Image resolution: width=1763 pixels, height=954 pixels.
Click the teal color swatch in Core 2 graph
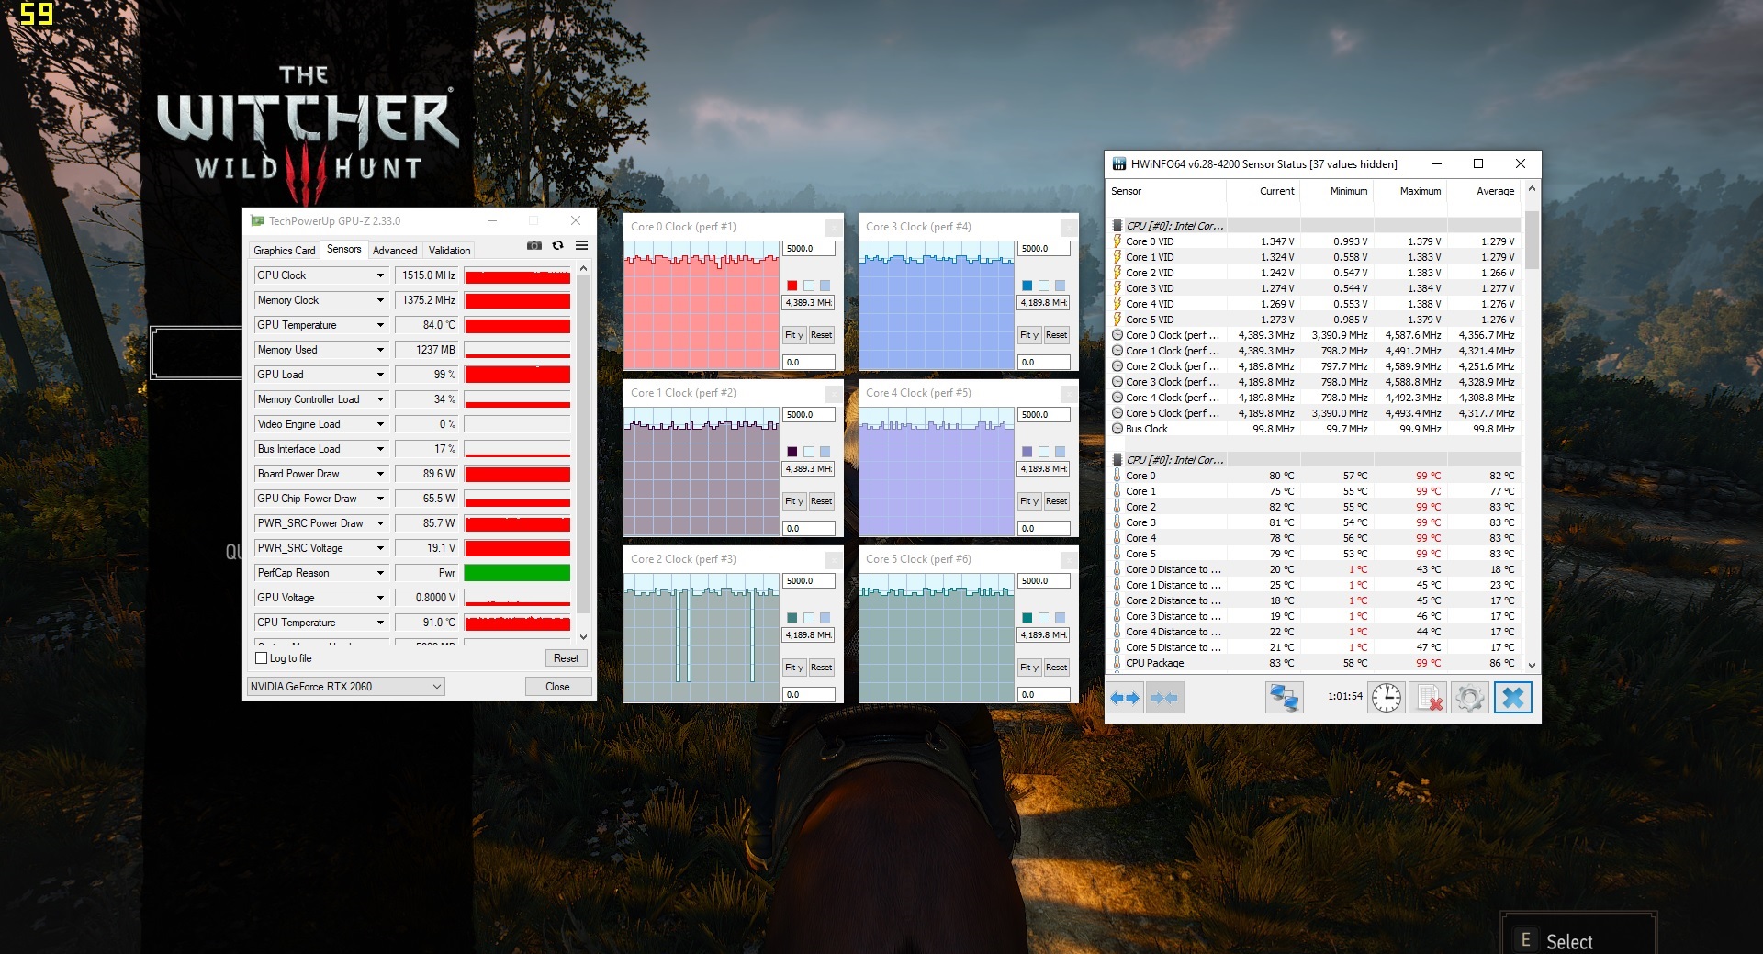792,618
